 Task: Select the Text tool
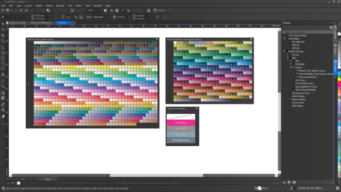3,75
